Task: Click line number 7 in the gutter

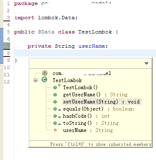Action: click(8, 46)
